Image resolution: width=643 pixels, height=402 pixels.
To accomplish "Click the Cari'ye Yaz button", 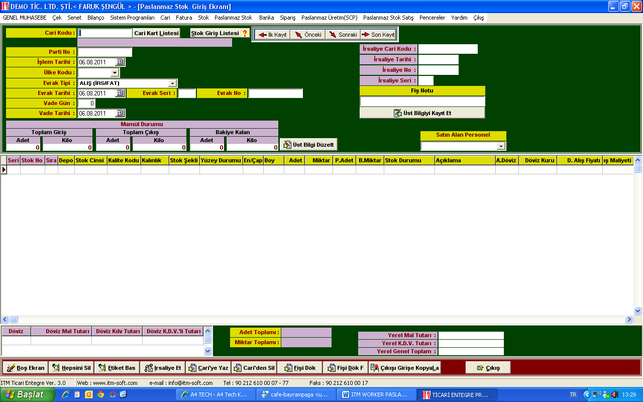I will 208,368.
